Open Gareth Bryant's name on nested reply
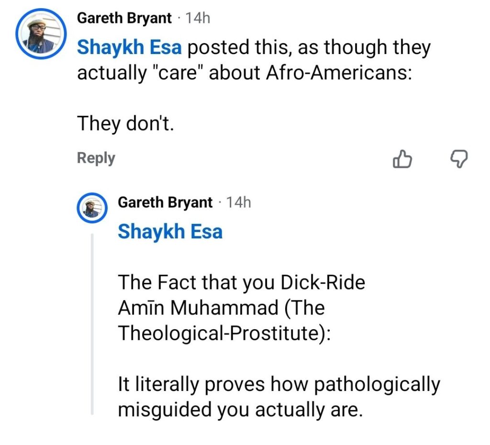 click(165, 202)
